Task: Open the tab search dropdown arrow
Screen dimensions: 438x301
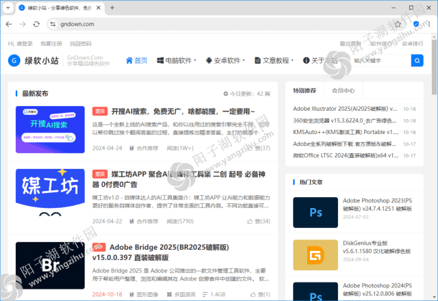Action: (8, 8)
